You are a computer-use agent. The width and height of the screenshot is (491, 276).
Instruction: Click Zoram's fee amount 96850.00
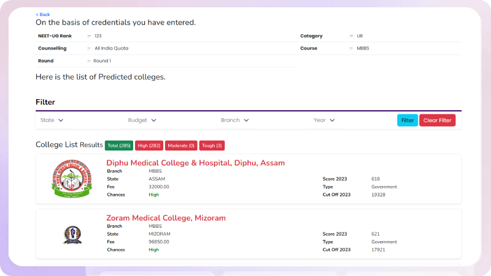tap(159, 242)
